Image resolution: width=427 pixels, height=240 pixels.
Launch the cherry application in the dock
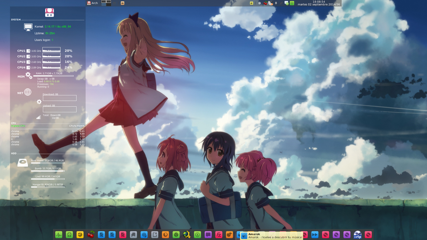[x=91, y=235]
